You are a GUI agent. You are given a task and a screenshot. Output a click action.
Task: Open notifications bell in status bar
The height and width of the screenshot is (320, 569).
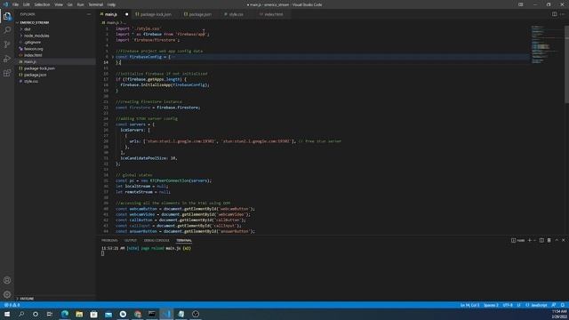pos(563,305)
